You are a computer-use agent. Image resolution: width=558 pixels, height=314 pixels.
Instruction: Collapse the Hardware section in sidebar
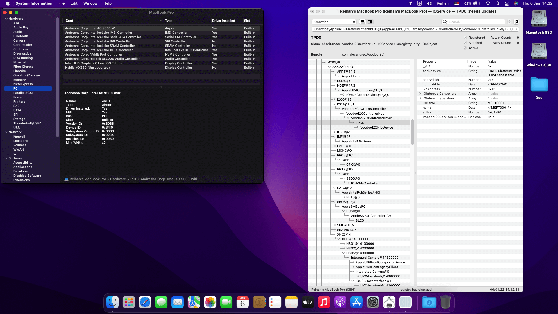(6, 19)
